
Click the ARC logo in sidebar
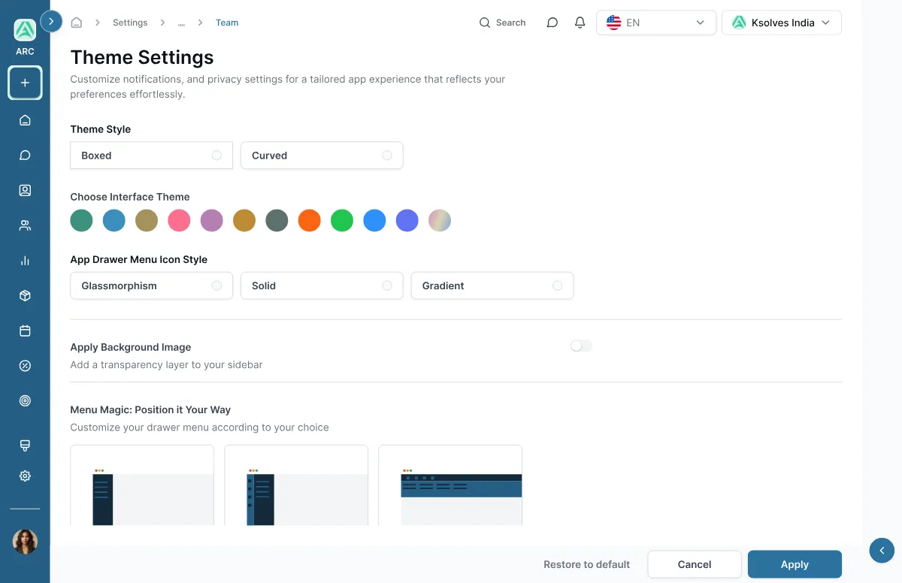(x=25, y=30)
